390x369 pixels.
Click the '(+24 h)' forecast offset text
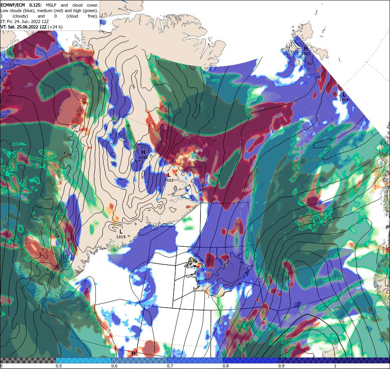55,27
